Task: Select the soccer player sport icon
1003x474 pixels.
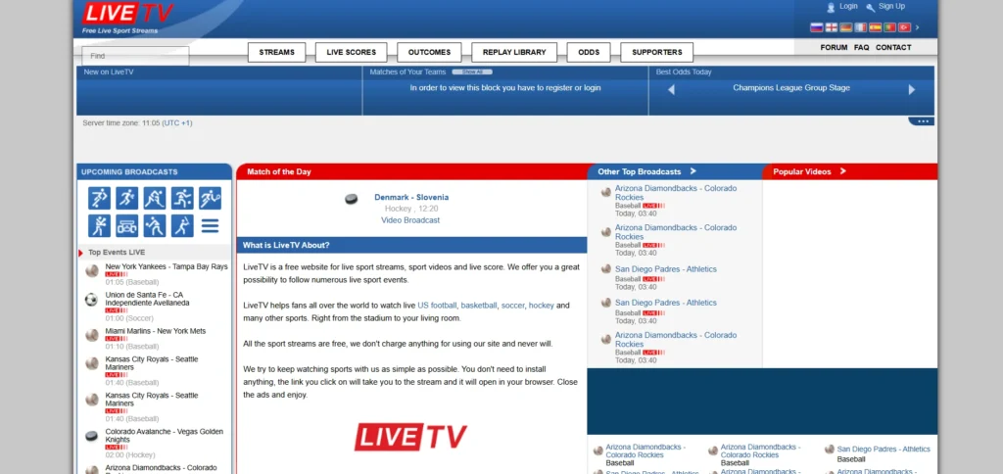Action: pyautogui.click(x=99, y=198)
